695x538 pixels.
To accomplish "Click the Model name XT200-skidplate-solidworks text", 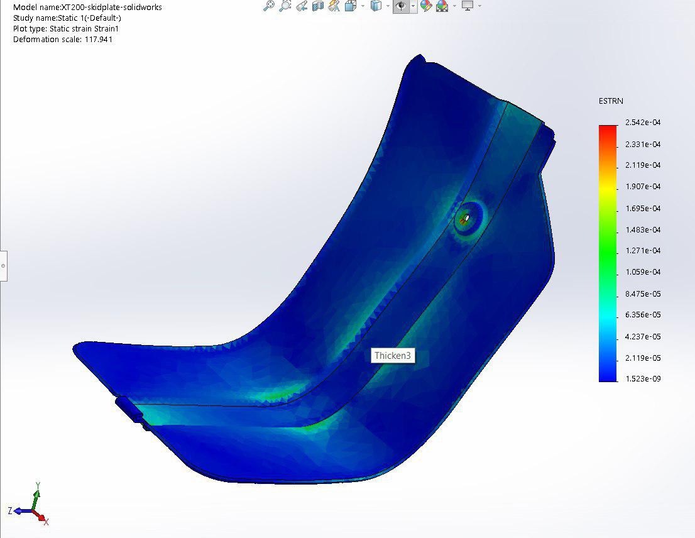I will (87, 7).
